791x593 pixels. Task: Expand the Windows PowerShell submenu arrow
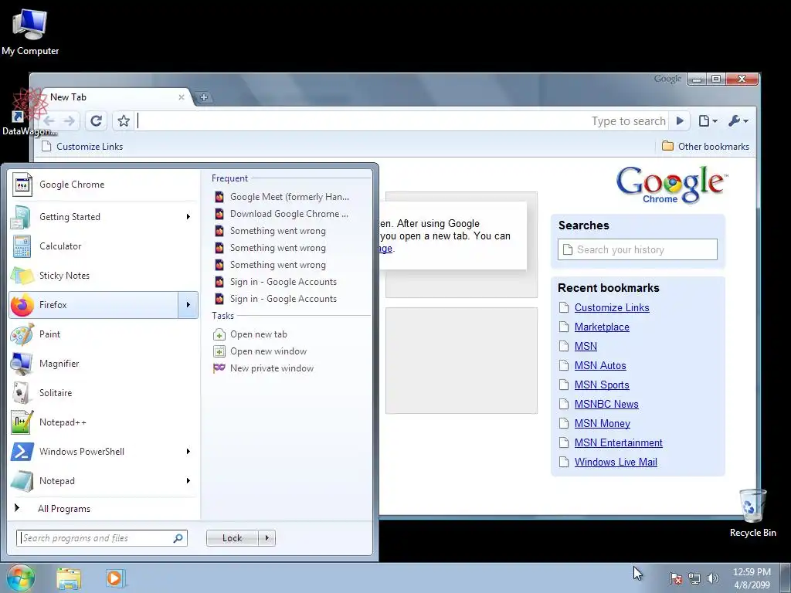click(188, 451)
